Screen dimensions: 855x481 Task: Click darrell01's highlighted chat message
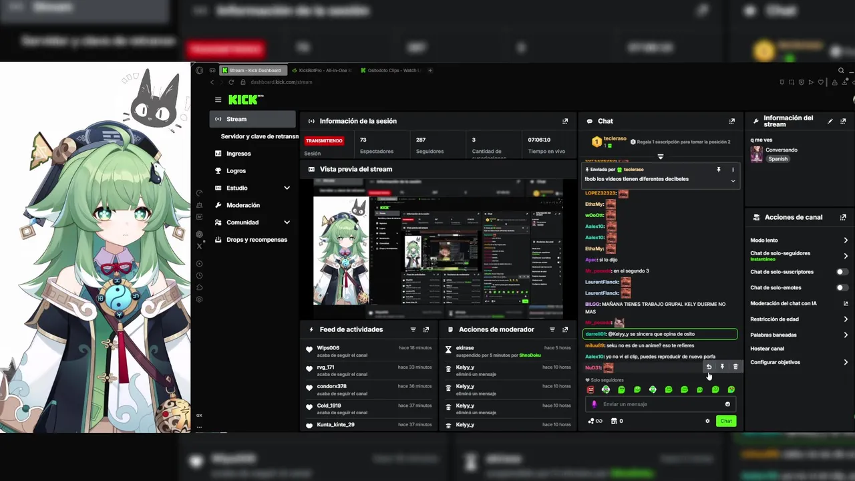coord(660,334)
